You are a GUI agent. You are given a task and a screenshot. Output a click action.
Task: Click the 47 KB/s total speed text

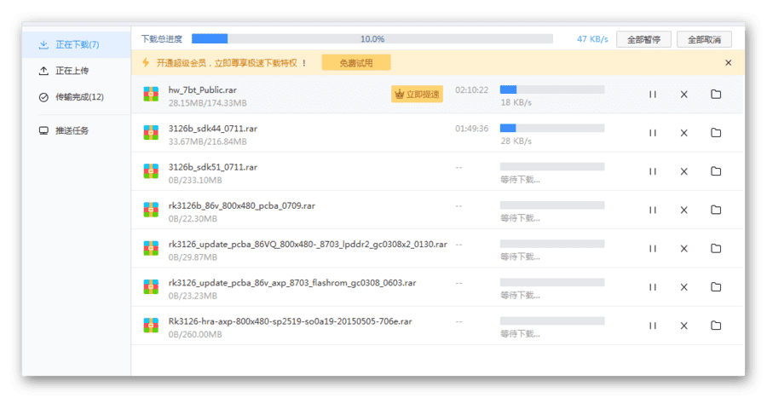(x=592, y=39)
